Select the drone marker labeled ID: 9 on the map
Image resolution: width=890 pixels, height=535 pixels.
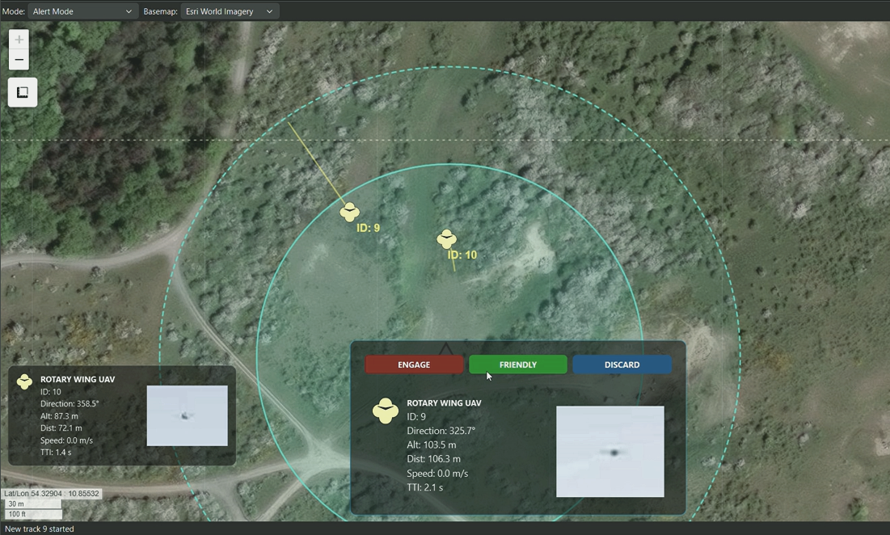click(x=350, y=213)
